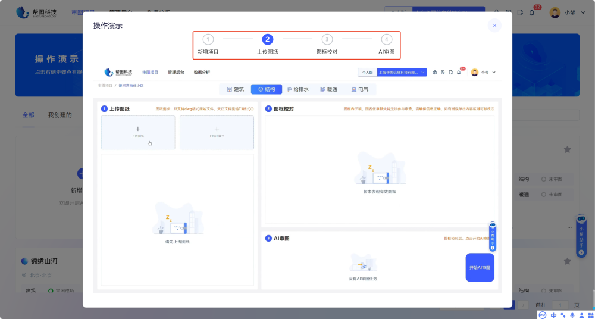The height and width of the screenshot is (319, 595).
Task: Close the 操作演示 dialog
Action: 494,26
